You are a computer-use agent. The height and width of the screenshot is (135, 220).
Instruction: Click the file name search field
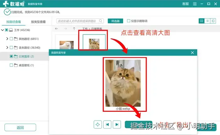[x=80, y=21]
